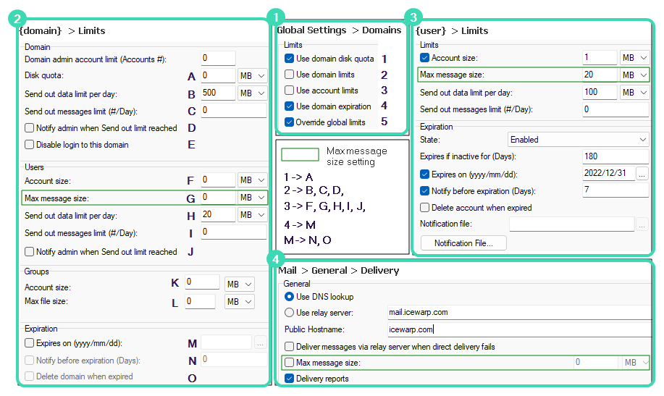
Task: Click the relay server address field
Action: pos(518,313)
